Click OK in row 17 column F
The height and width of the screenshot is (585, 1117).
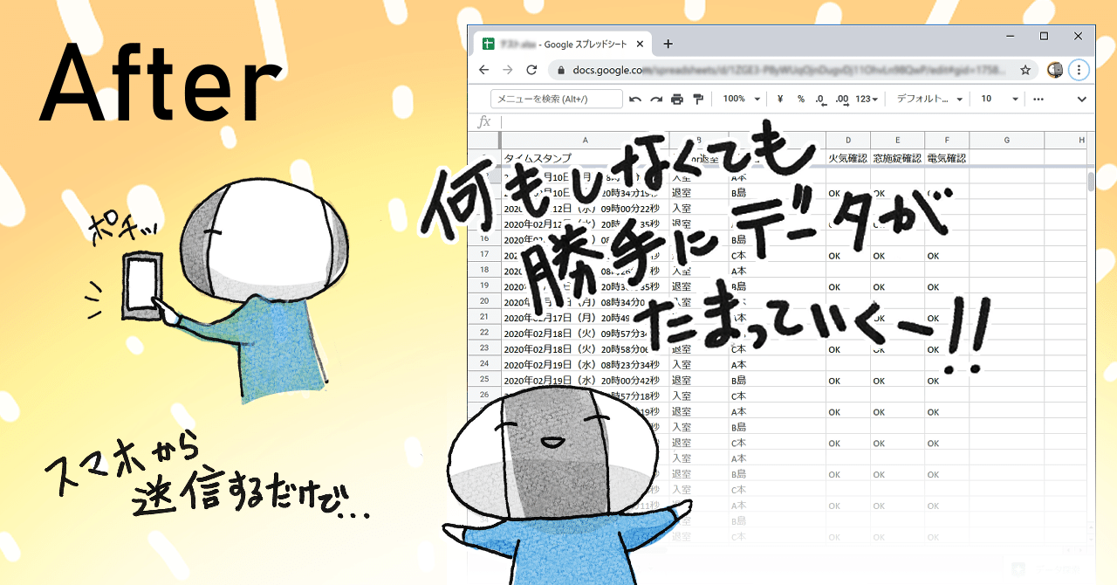(x=947, y=256)
